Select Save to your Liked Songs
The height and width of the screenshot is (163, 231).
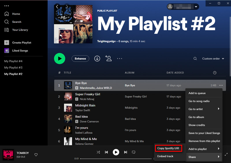204,133
